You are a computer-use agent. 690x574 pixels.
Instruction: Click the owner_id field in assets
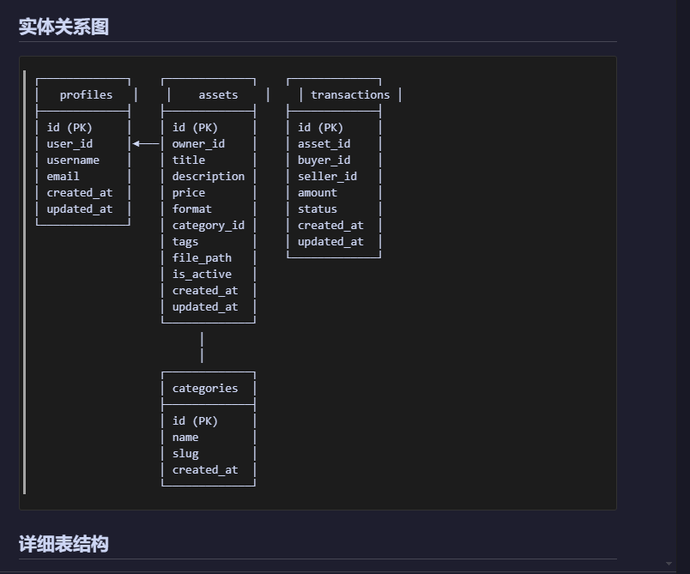[x=198, y=144]
